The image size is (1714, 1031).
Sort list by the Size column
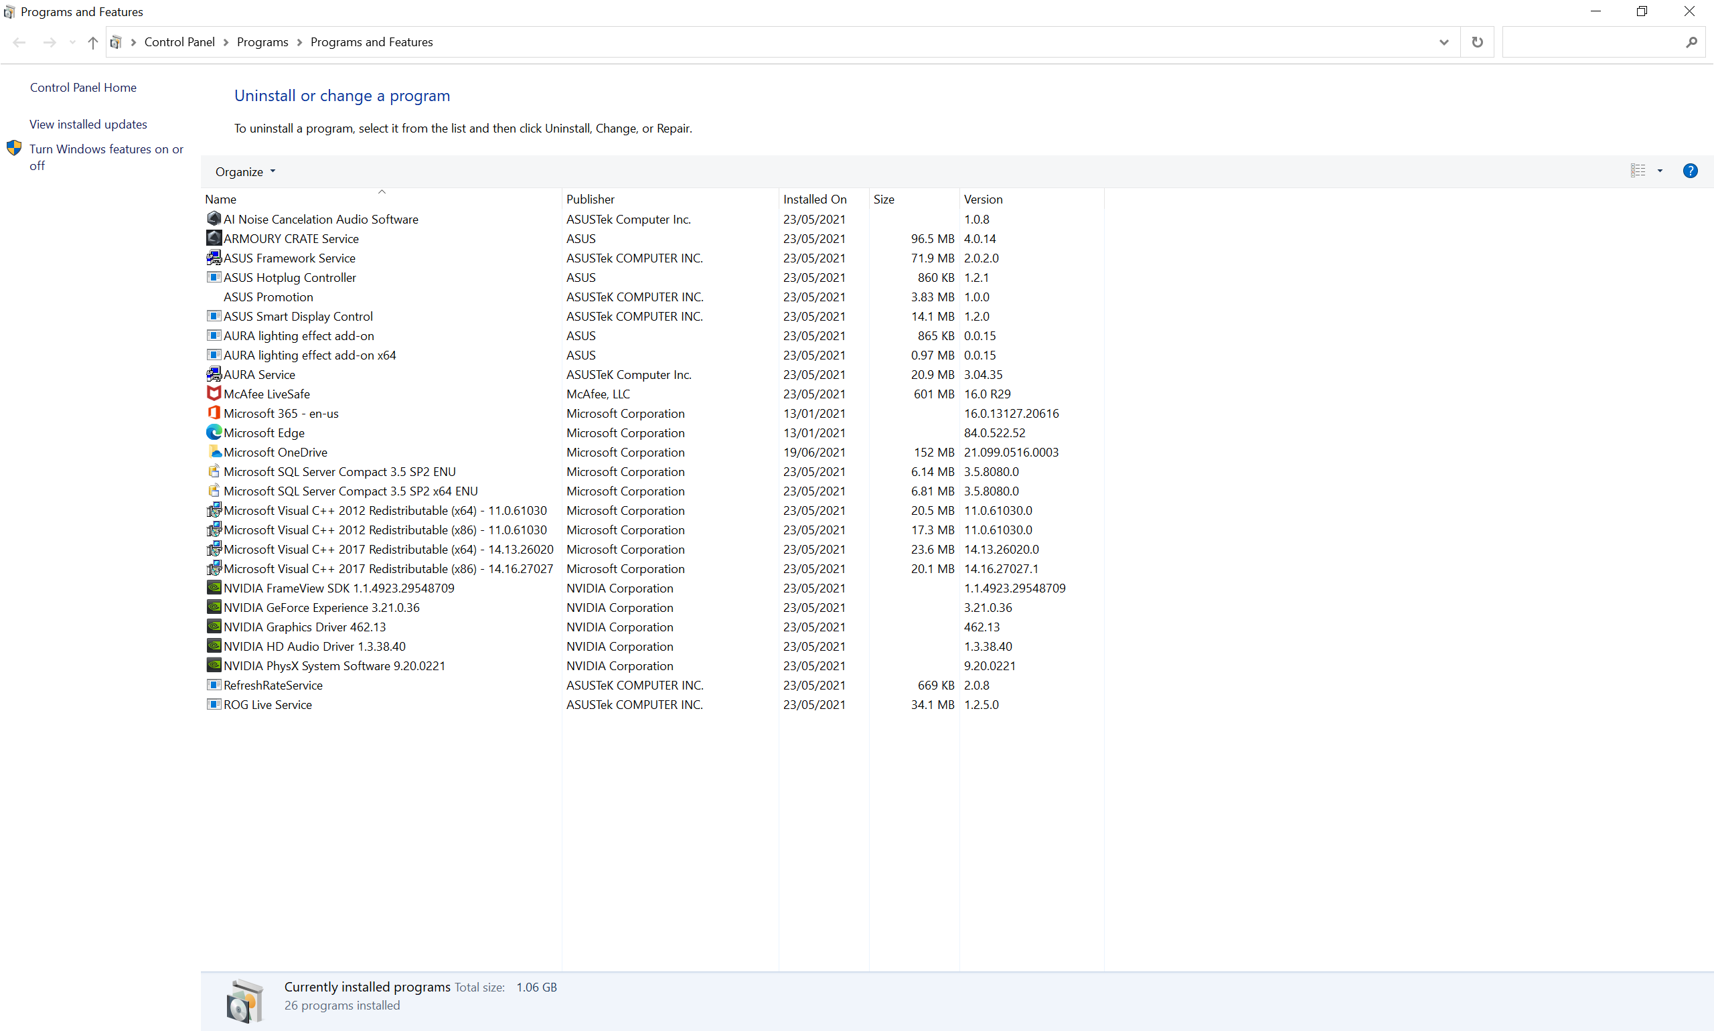(x=914, y=199)
